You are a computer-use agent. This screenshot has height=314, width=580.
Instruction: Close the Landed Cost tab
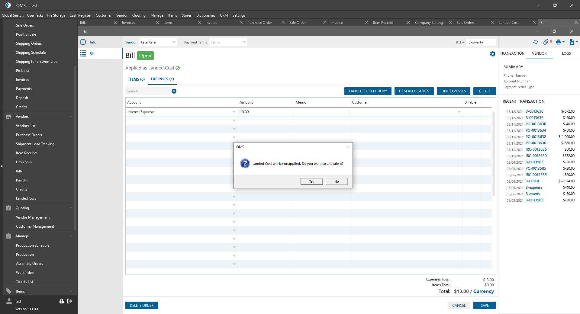tap(534, 23)
